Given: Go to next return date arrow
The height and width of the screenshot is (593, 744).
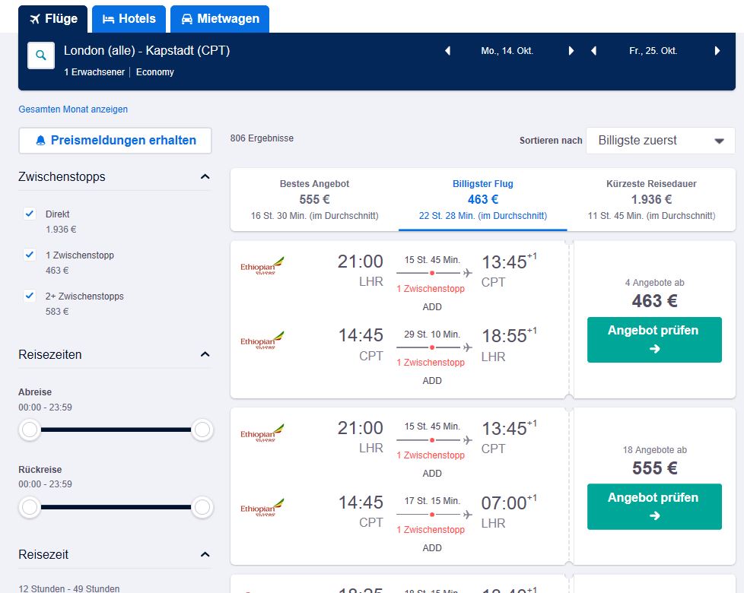Looking at the screenshot, I should (x=717, y=51).
